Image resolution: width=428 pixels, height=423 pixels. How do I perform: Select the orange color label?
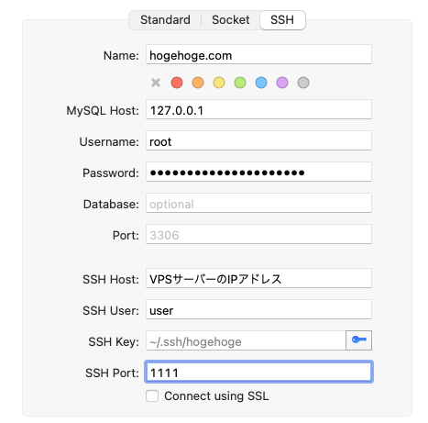click(x=198, y=83)
